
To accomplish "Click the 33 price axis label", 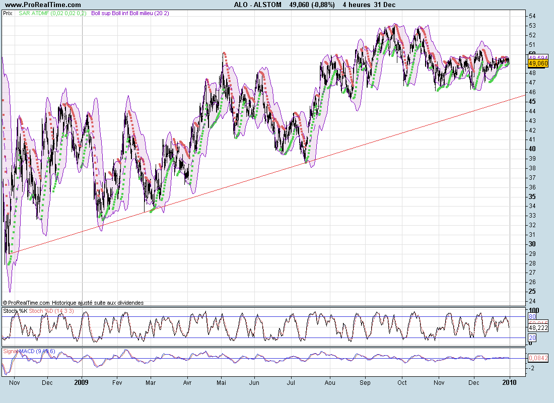I will pos(532,216).
